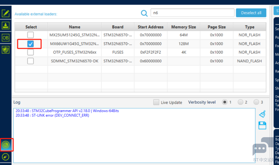Sort by the Board column header
This screenshot has height=165, width=279.
[118, 27]
